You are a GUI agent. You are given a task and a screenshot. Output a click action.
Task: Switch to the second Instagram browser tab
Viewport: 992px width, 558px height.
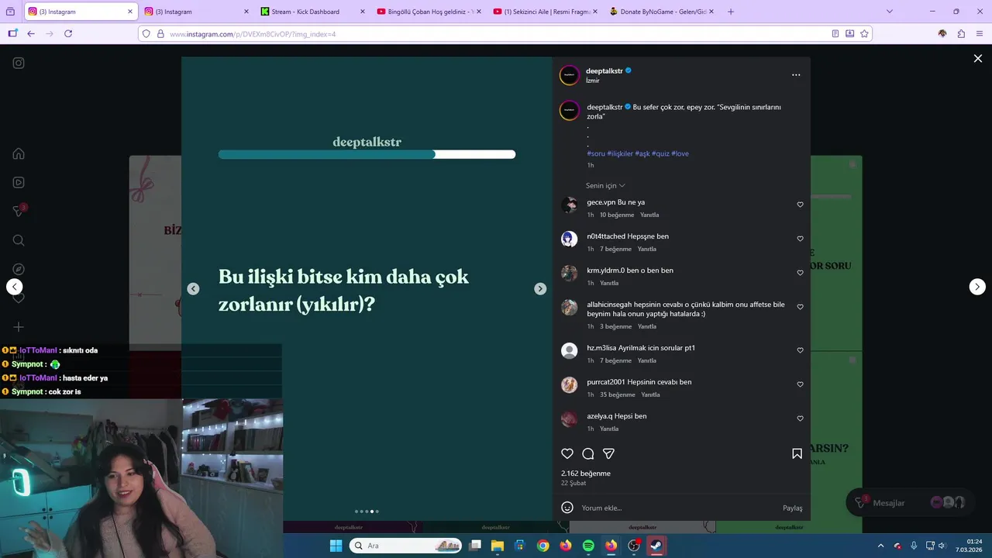pyautogui.click(x=195, y=12)
